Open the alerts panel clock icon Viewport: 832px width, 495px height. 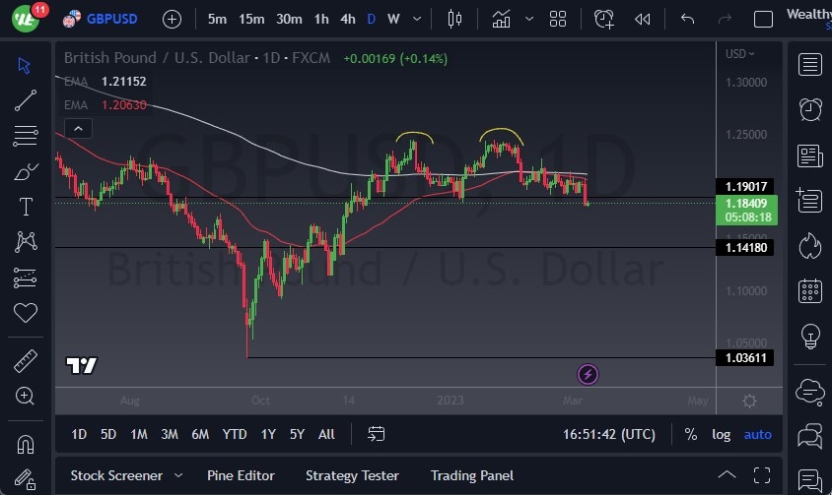point(810,109)
